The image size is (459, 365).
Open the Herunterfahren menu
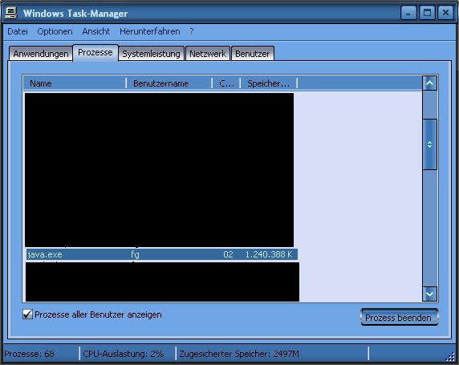click(149, 31)
